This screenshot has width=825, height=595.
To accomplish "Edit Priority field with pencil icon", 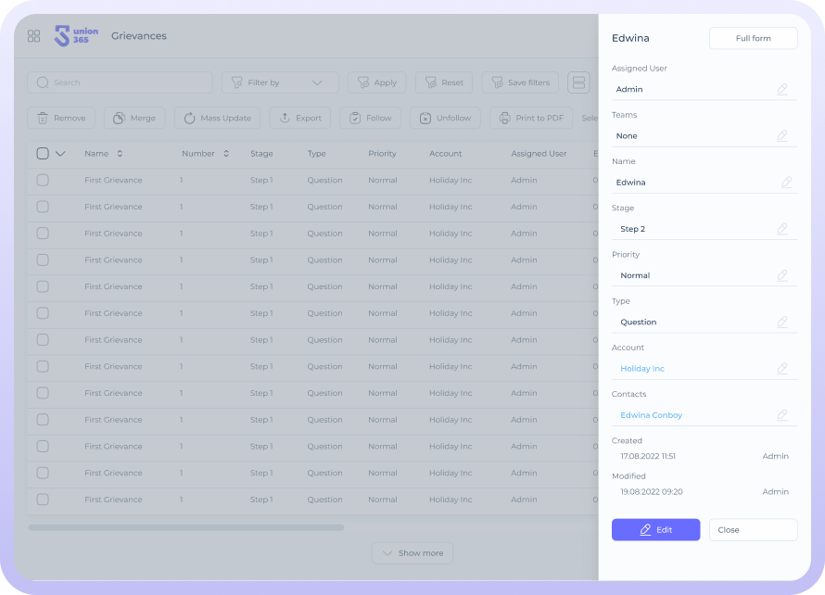I will (x=782, y=275).
